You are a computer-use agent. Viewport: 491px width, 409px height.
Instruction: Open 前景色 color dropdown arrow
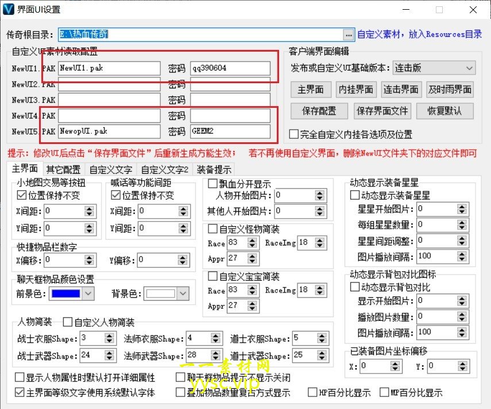(88, 293)
